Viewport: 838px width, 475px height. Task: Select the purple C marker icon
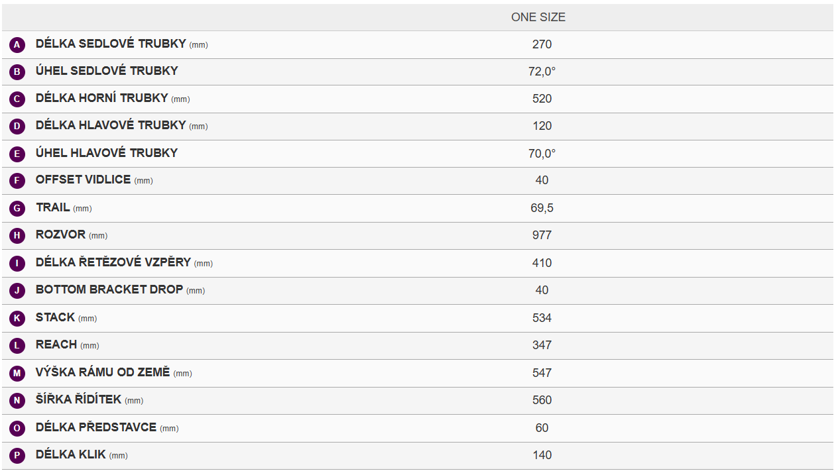tap(17, 99)
